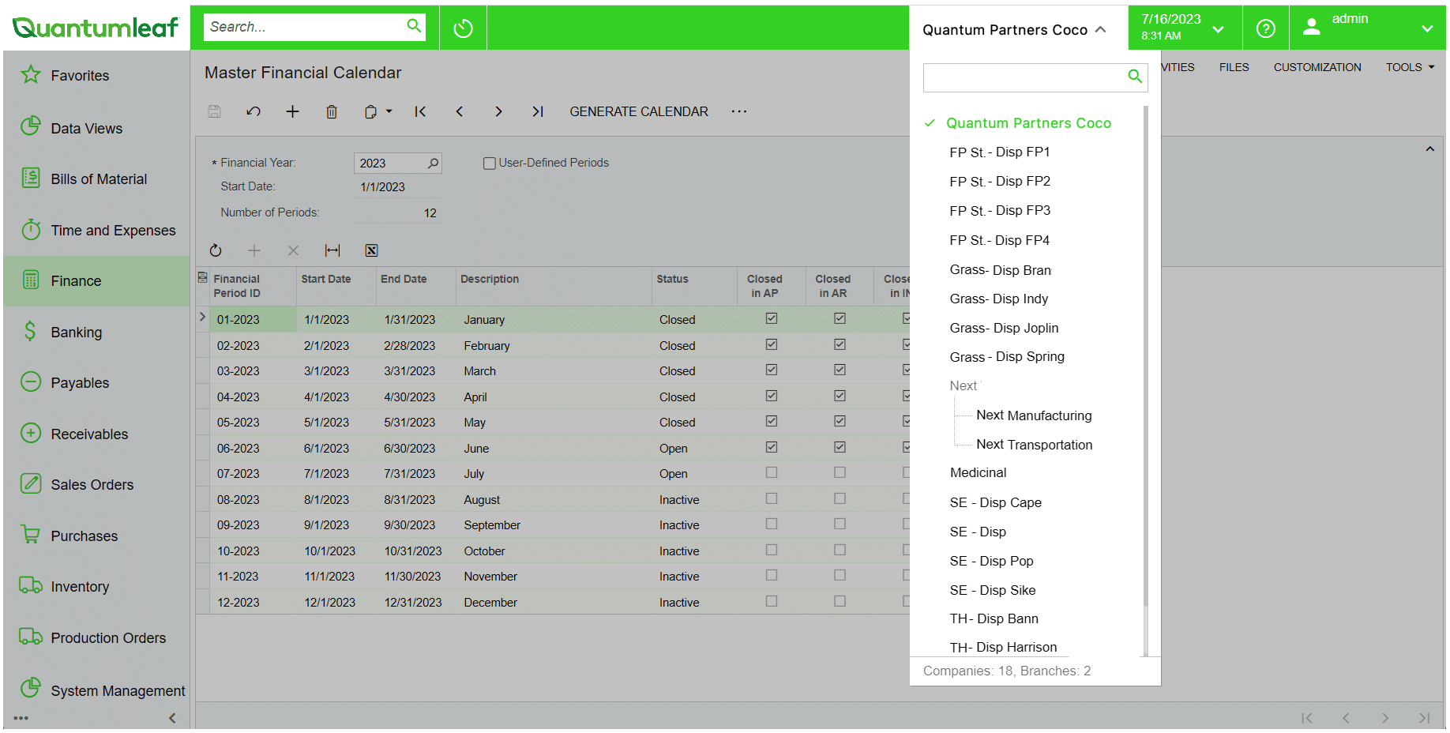Select Grass- Disp Joplin company

[x=1004, y=328]
